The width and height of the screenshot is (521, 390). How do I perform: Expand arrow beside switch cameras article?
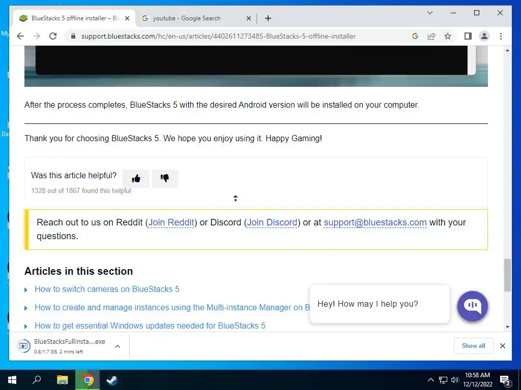pos(26,290)
